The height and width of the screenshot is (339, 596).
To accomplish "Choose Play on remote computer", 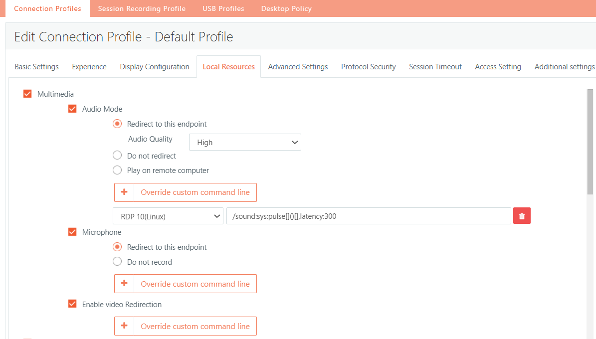I will pyautogui.click(x=117, y=170).
